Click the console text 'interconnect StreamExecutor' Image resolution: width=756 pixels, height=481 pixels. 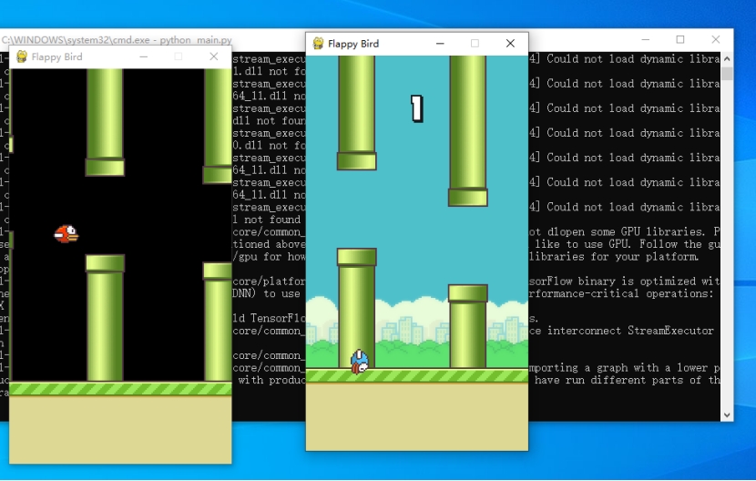[x=630, y=331]
